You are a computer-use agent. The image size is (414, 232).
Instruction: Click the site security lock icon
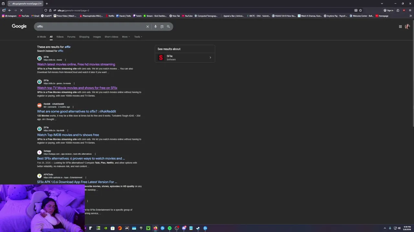coord(50,10)
